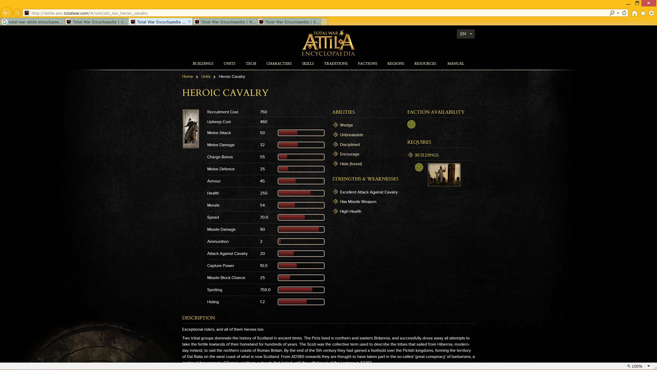657x370 pixels.
Task: Open the UNITS navigation menu
Action: 229,63
